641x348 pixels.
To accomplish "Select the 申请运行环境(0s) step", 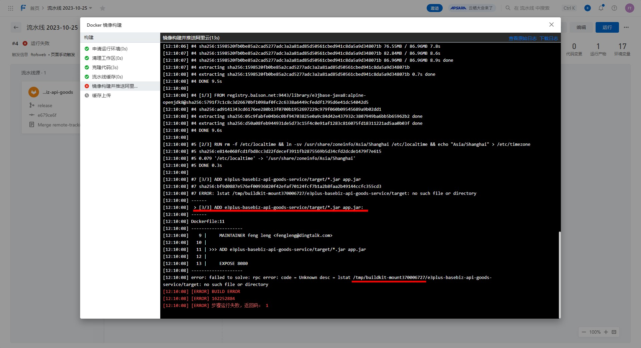I will (x=120, y=49).
